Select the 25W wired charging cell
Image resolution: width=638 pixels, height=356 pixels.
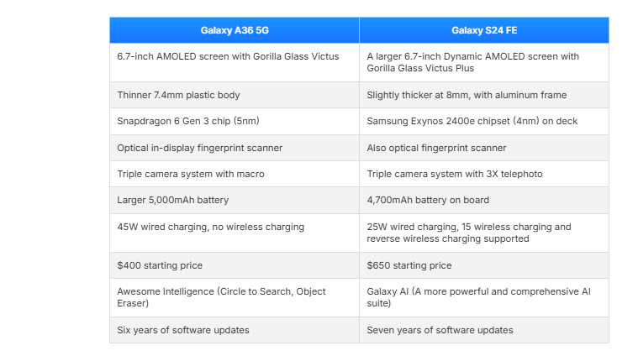[x=484, y=233]
